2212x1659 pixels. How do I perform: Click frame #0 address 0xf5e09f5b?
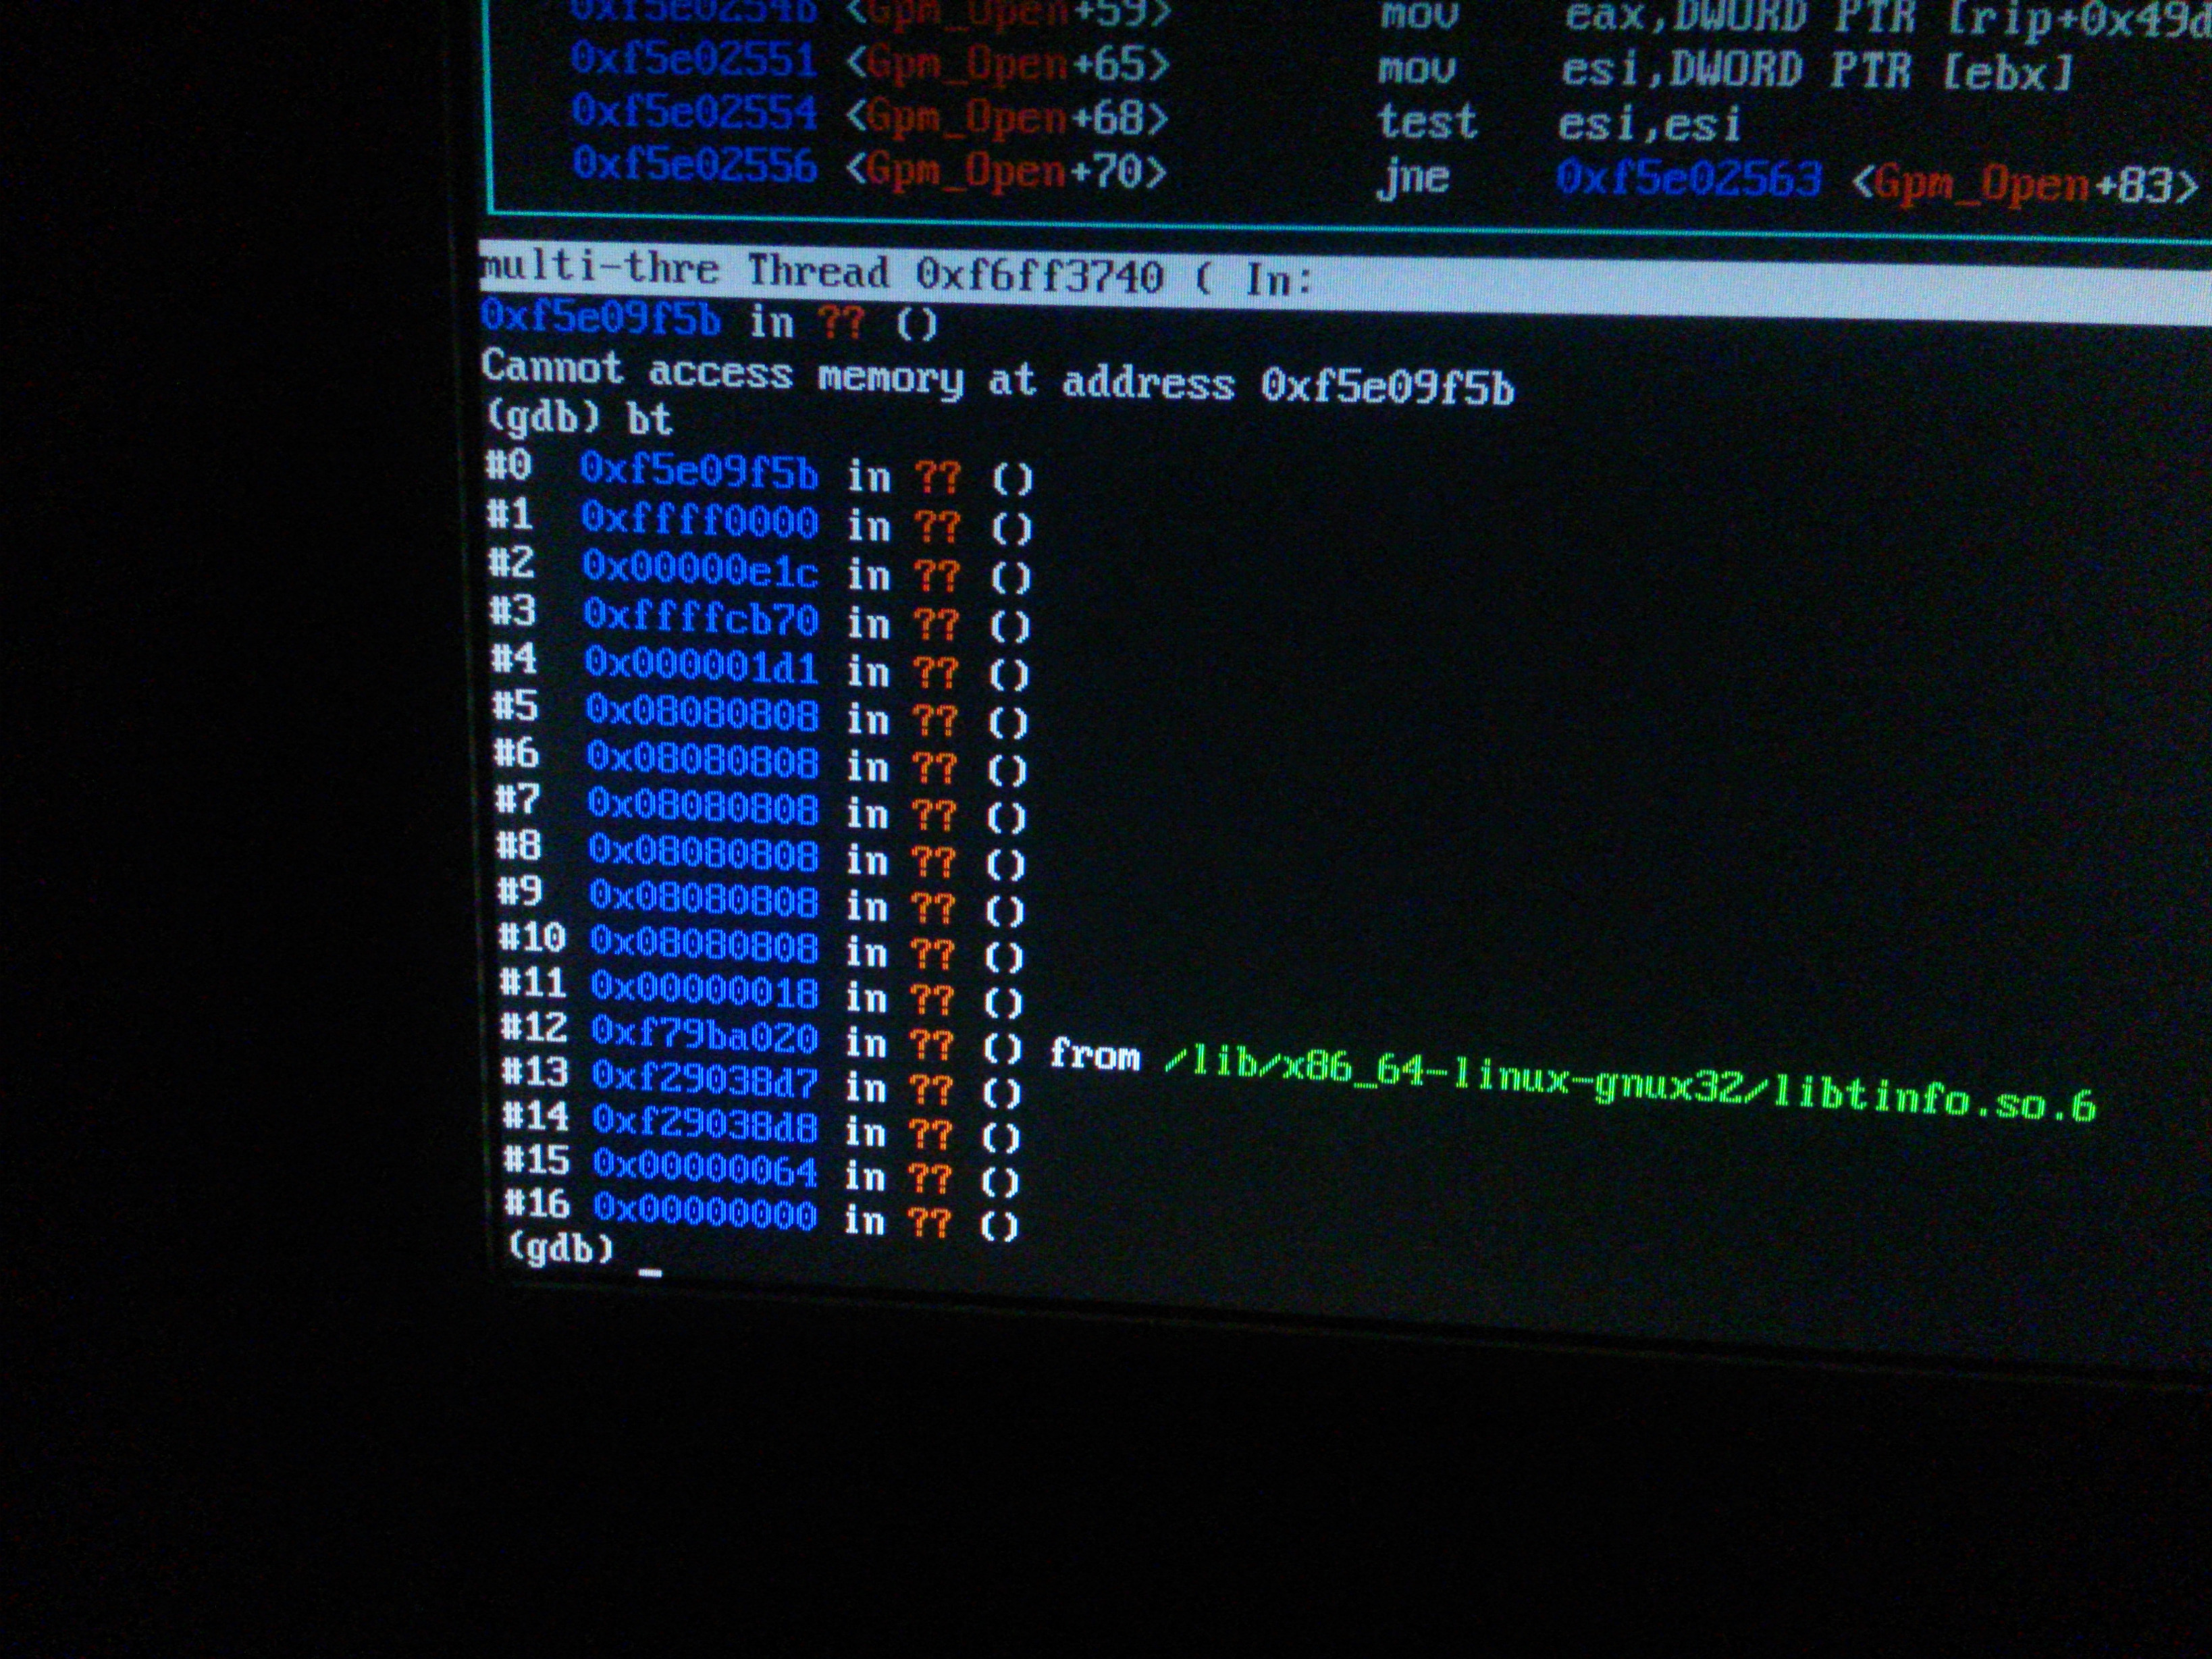pos(699,471)
